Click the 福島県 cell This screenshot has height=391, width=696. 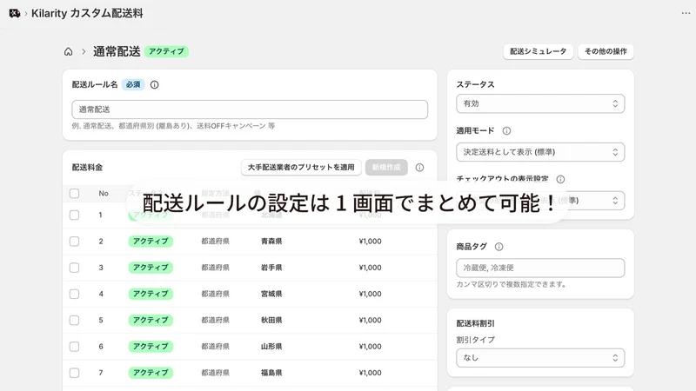[271, 373]
